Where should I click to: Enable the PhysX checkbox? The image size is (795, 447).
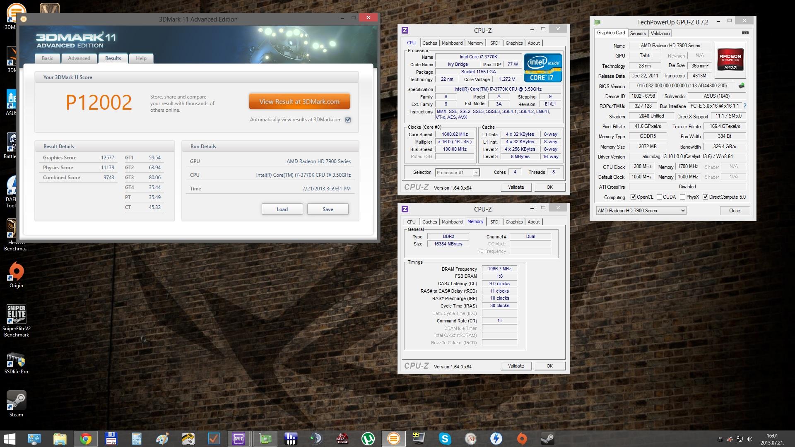(x=682, y=197)
